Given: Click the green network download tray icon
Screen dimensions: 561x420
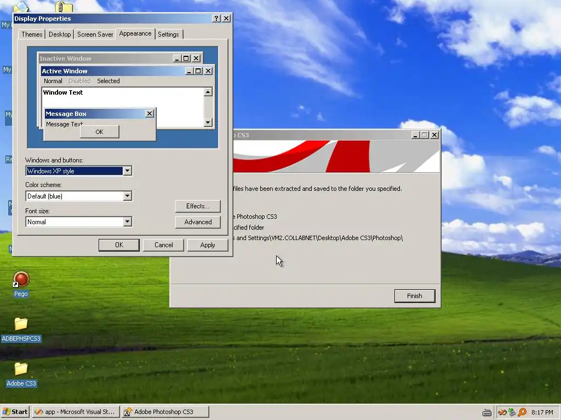Looking at the screenshot, I should 512,412.
